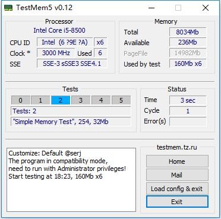The image size is (221, 219).
Task: Click the Cycle value field
Action: 188,111
